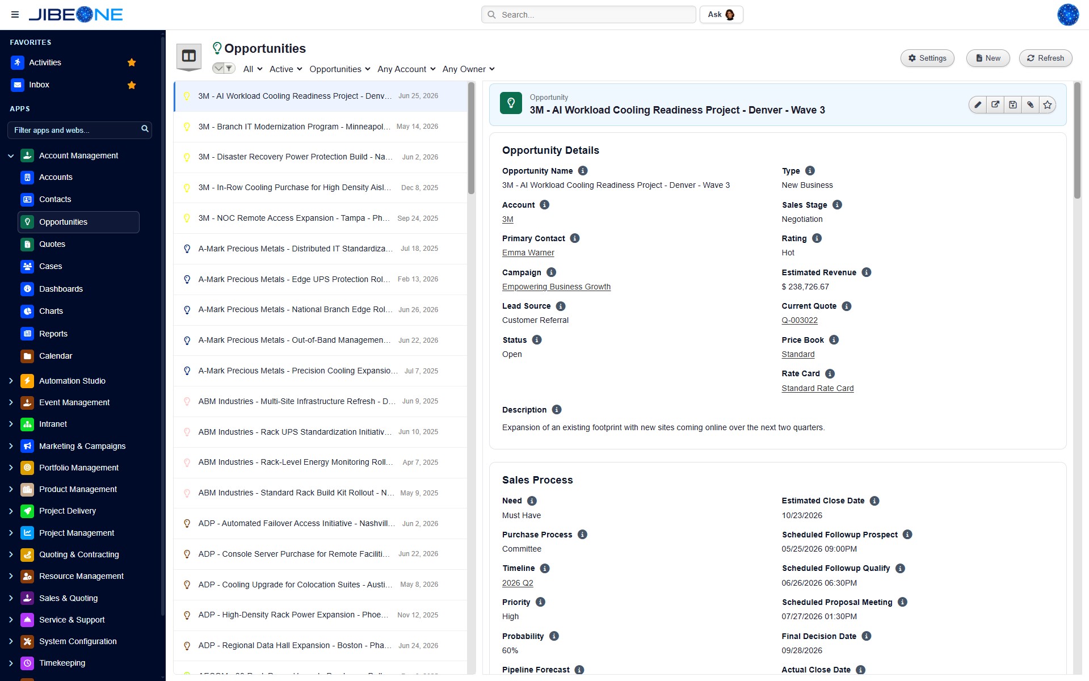
Task: Expand the Service & Support group
Action: pyautogui.click(x=11, y=620)
